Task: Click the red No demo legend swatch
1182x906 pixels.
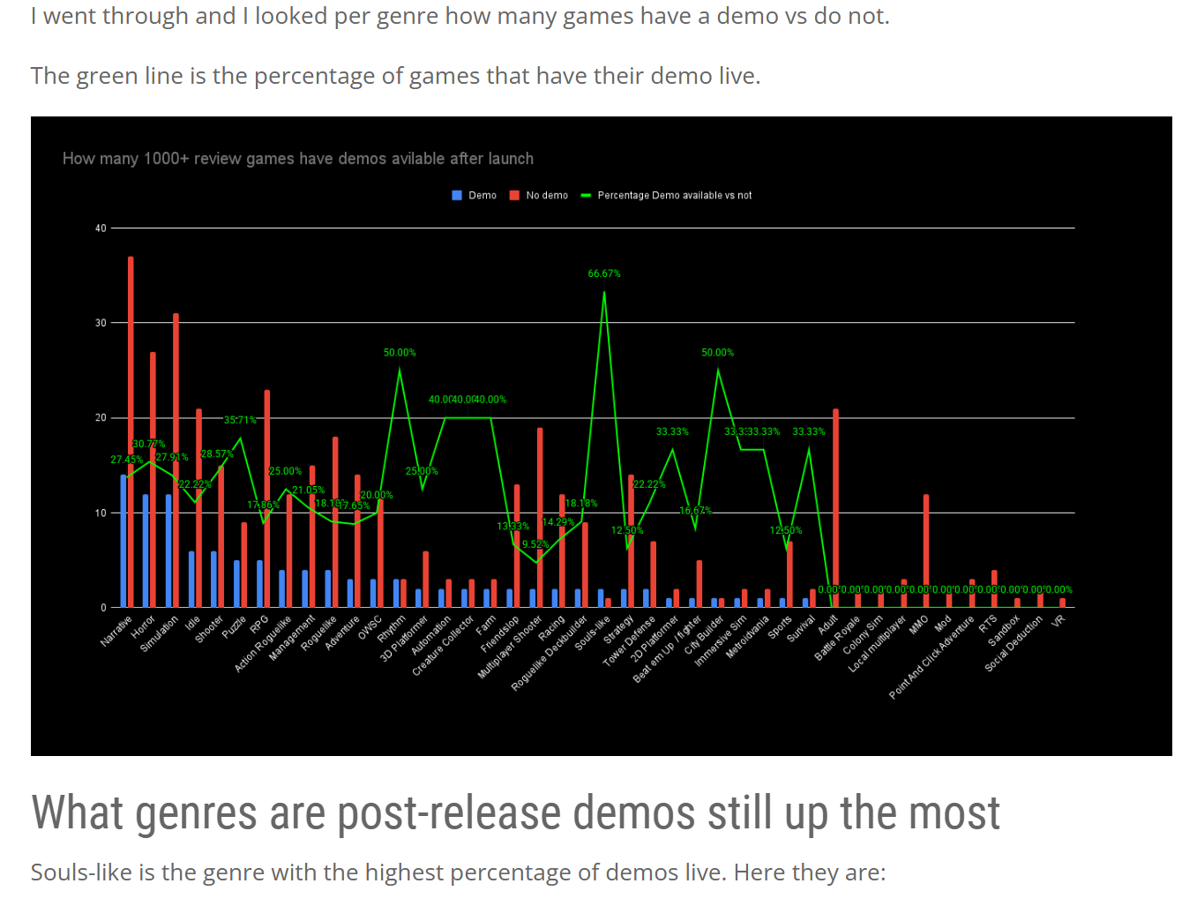Action: (x=514, y=196)
